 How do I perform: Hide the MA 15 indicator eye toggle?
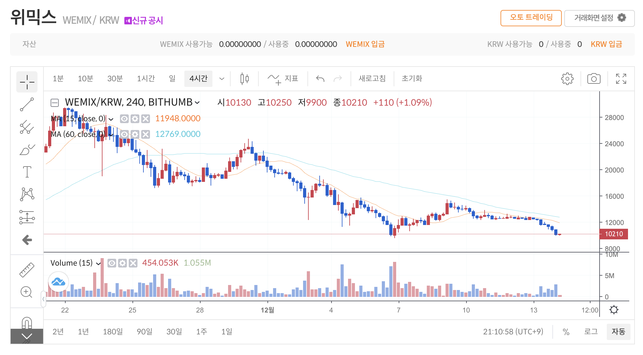click(x=124, y=119)
